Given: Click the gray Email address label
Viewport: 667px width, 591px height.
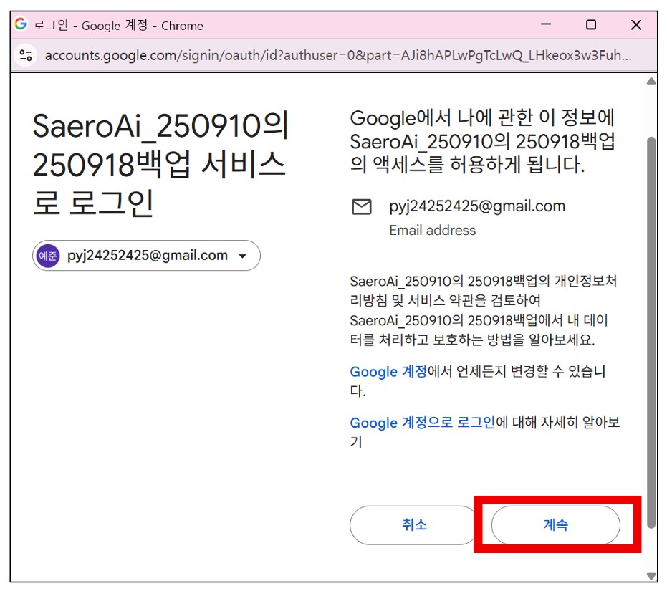Looking at the screenshot, I should click(x=432, y=230).
